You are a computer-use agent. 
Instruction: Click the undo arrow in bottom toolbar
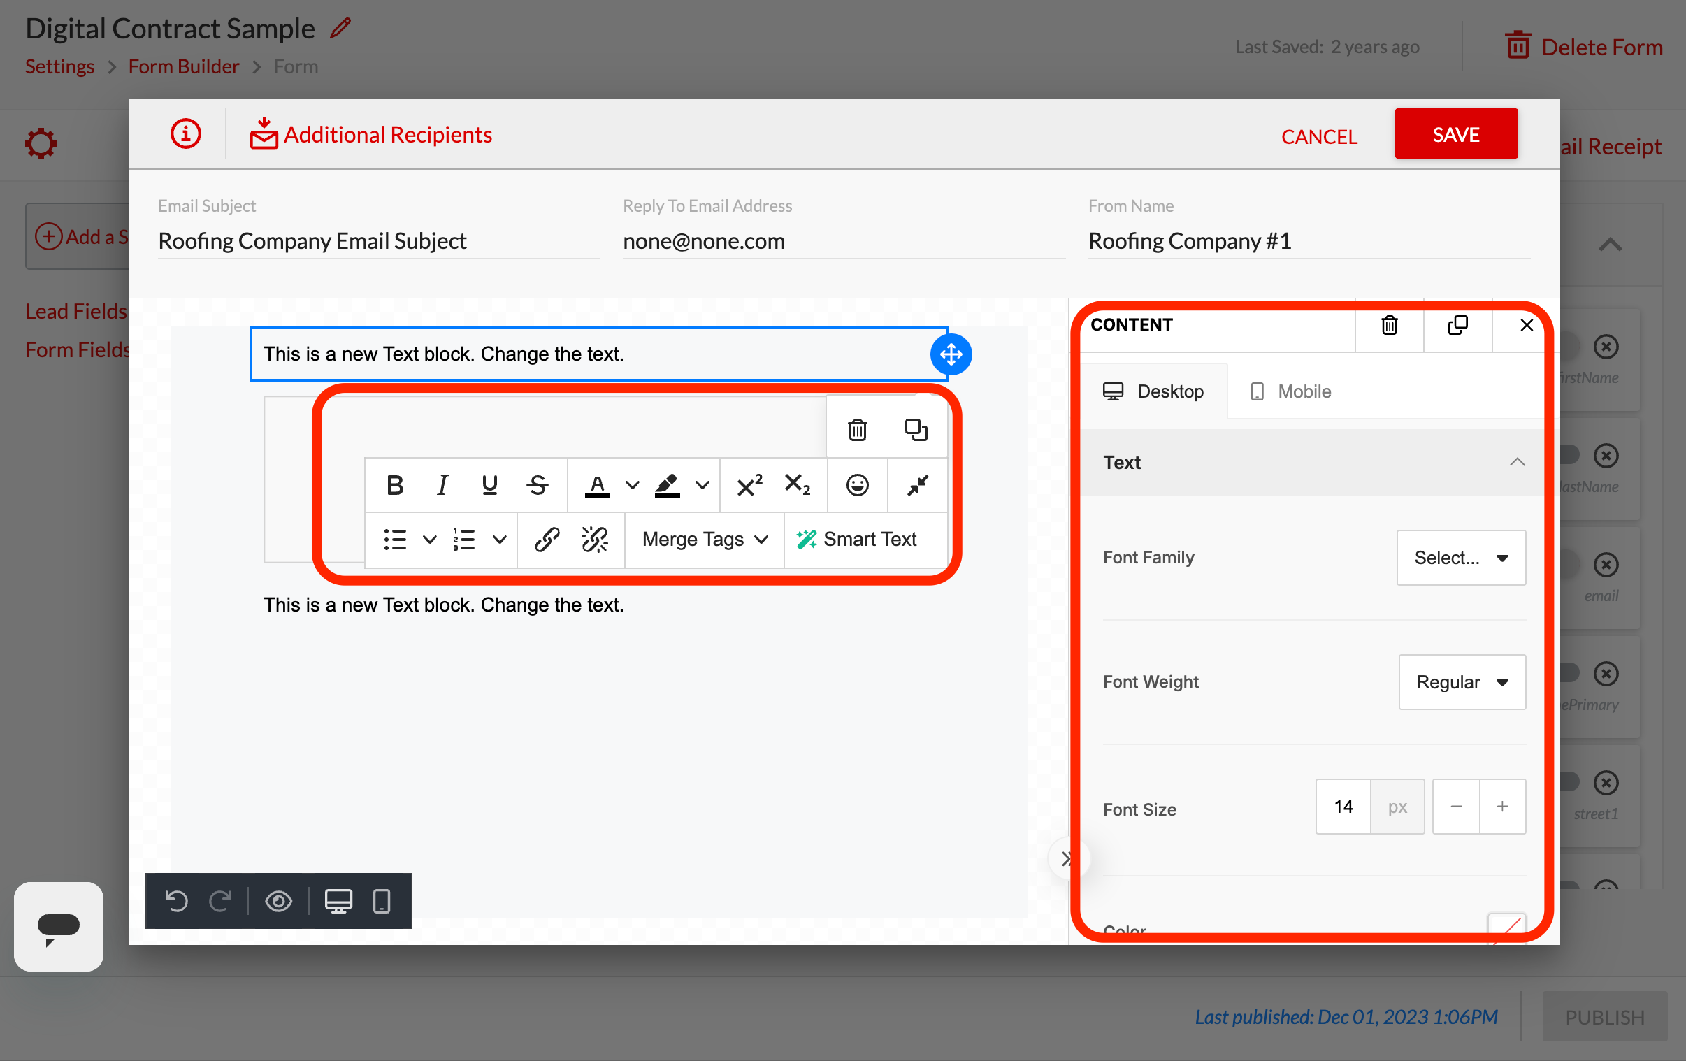(176, 901)
